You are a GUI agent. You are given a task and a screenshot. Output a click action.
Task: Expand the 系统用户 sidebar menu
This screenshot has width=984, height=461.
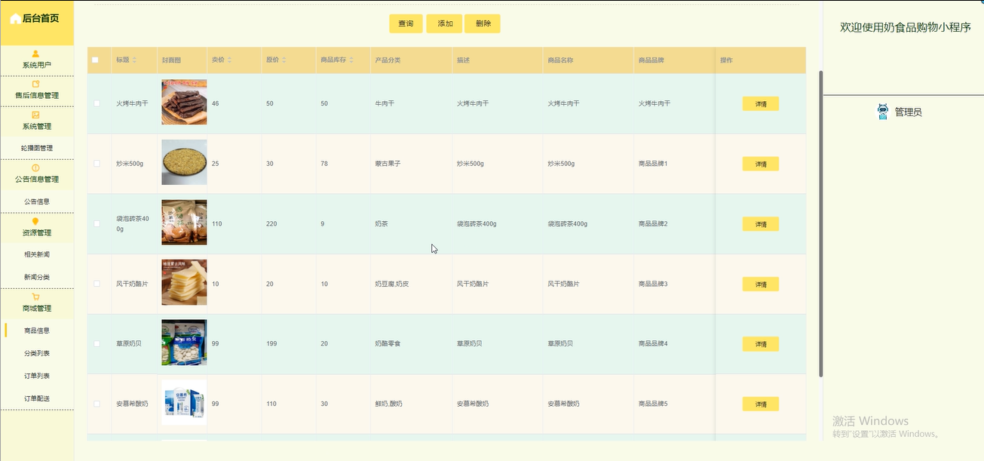coord(37,60)
